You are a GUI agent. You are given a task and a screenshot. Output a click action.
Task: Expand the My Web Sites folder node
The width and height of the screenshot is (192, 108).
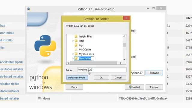(73, 54)
